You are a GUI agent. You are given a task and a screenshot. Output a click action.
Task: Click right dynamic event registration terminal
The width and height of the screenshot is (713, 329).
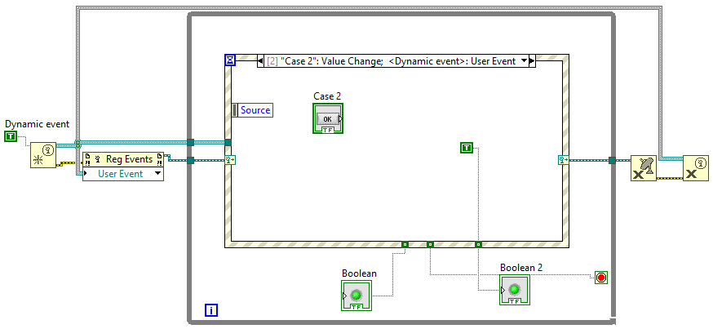pyautogui.click(x=563, y=160)
